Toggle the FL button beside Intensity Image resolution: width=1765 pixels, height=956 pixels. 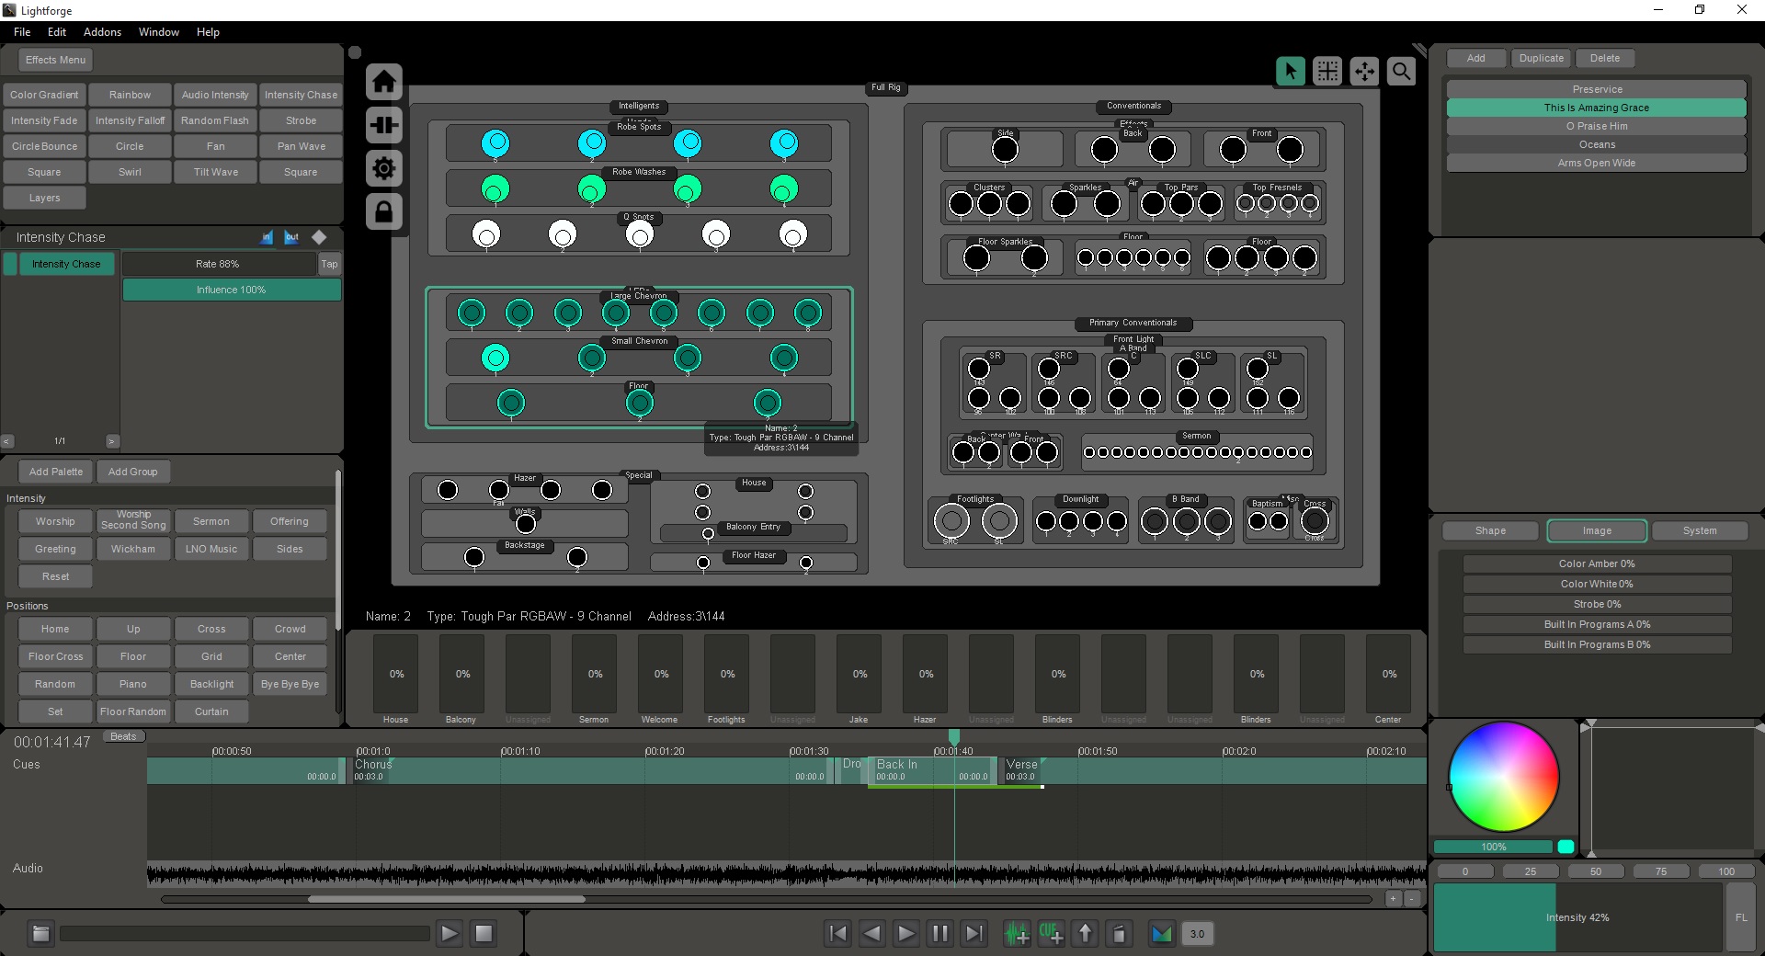tap(1741, 917)
